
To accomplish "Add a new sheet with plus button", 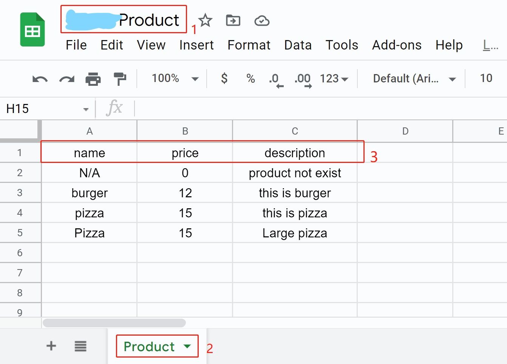I will [x=51, y=345].
